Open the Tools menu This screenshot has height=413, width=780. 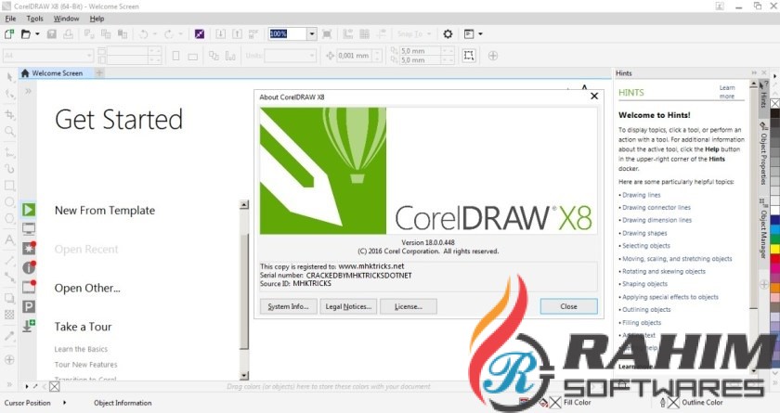35,19
